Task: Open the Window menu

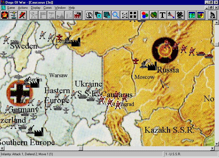Action: [x=60, y=8]
